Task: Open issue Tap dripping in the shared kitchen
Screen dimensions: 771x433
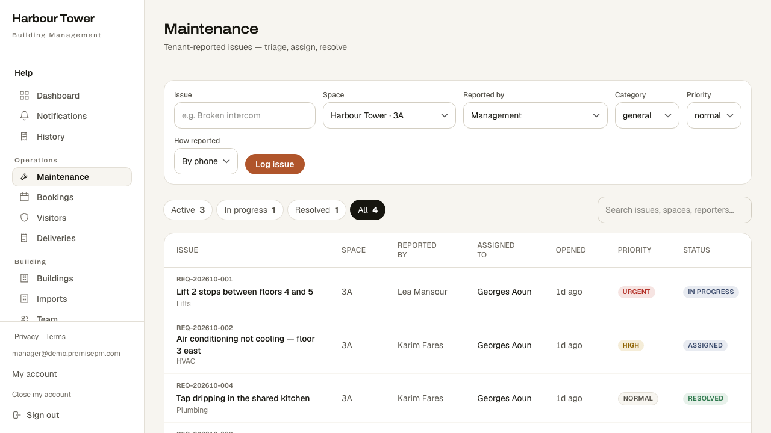Action: click(243, 398)
